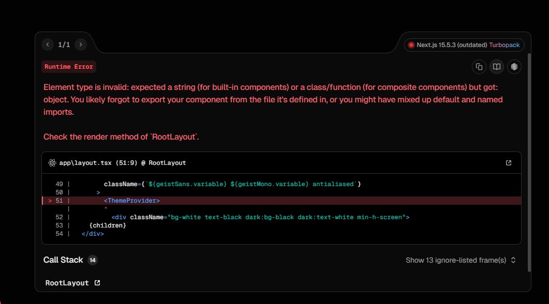
Task: Expand Show 13 ignore-listed frame(s)
Action: tap(461, 260)
